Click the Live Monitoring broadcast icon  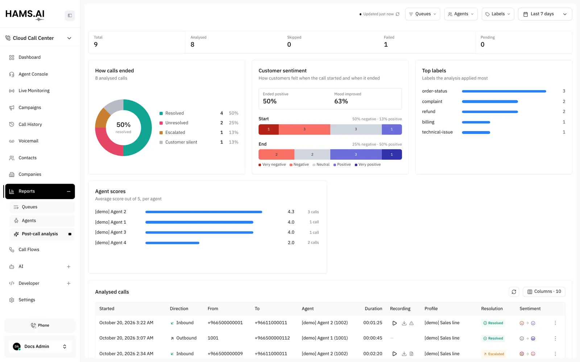(x=12, y=91)
